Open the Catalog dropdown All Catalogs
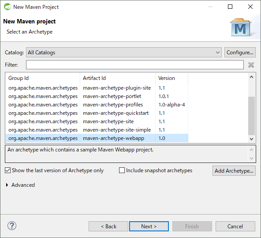261x238 pixels. coord(124,53)
